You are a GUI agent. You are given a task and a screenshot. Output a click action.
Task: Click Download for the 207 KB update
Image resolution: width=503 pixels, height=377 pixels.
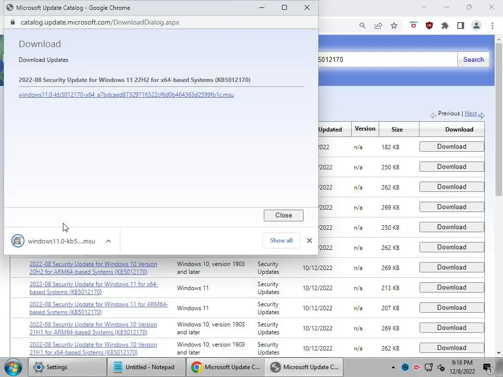(x=452, y=307)
